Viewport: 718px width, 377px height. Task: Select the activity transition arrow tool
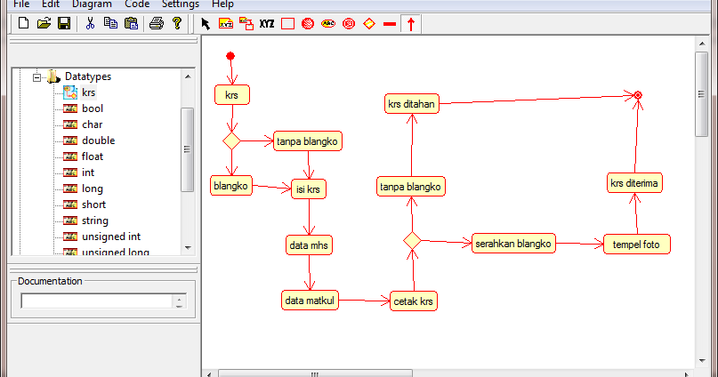click(x=411, y=24)
